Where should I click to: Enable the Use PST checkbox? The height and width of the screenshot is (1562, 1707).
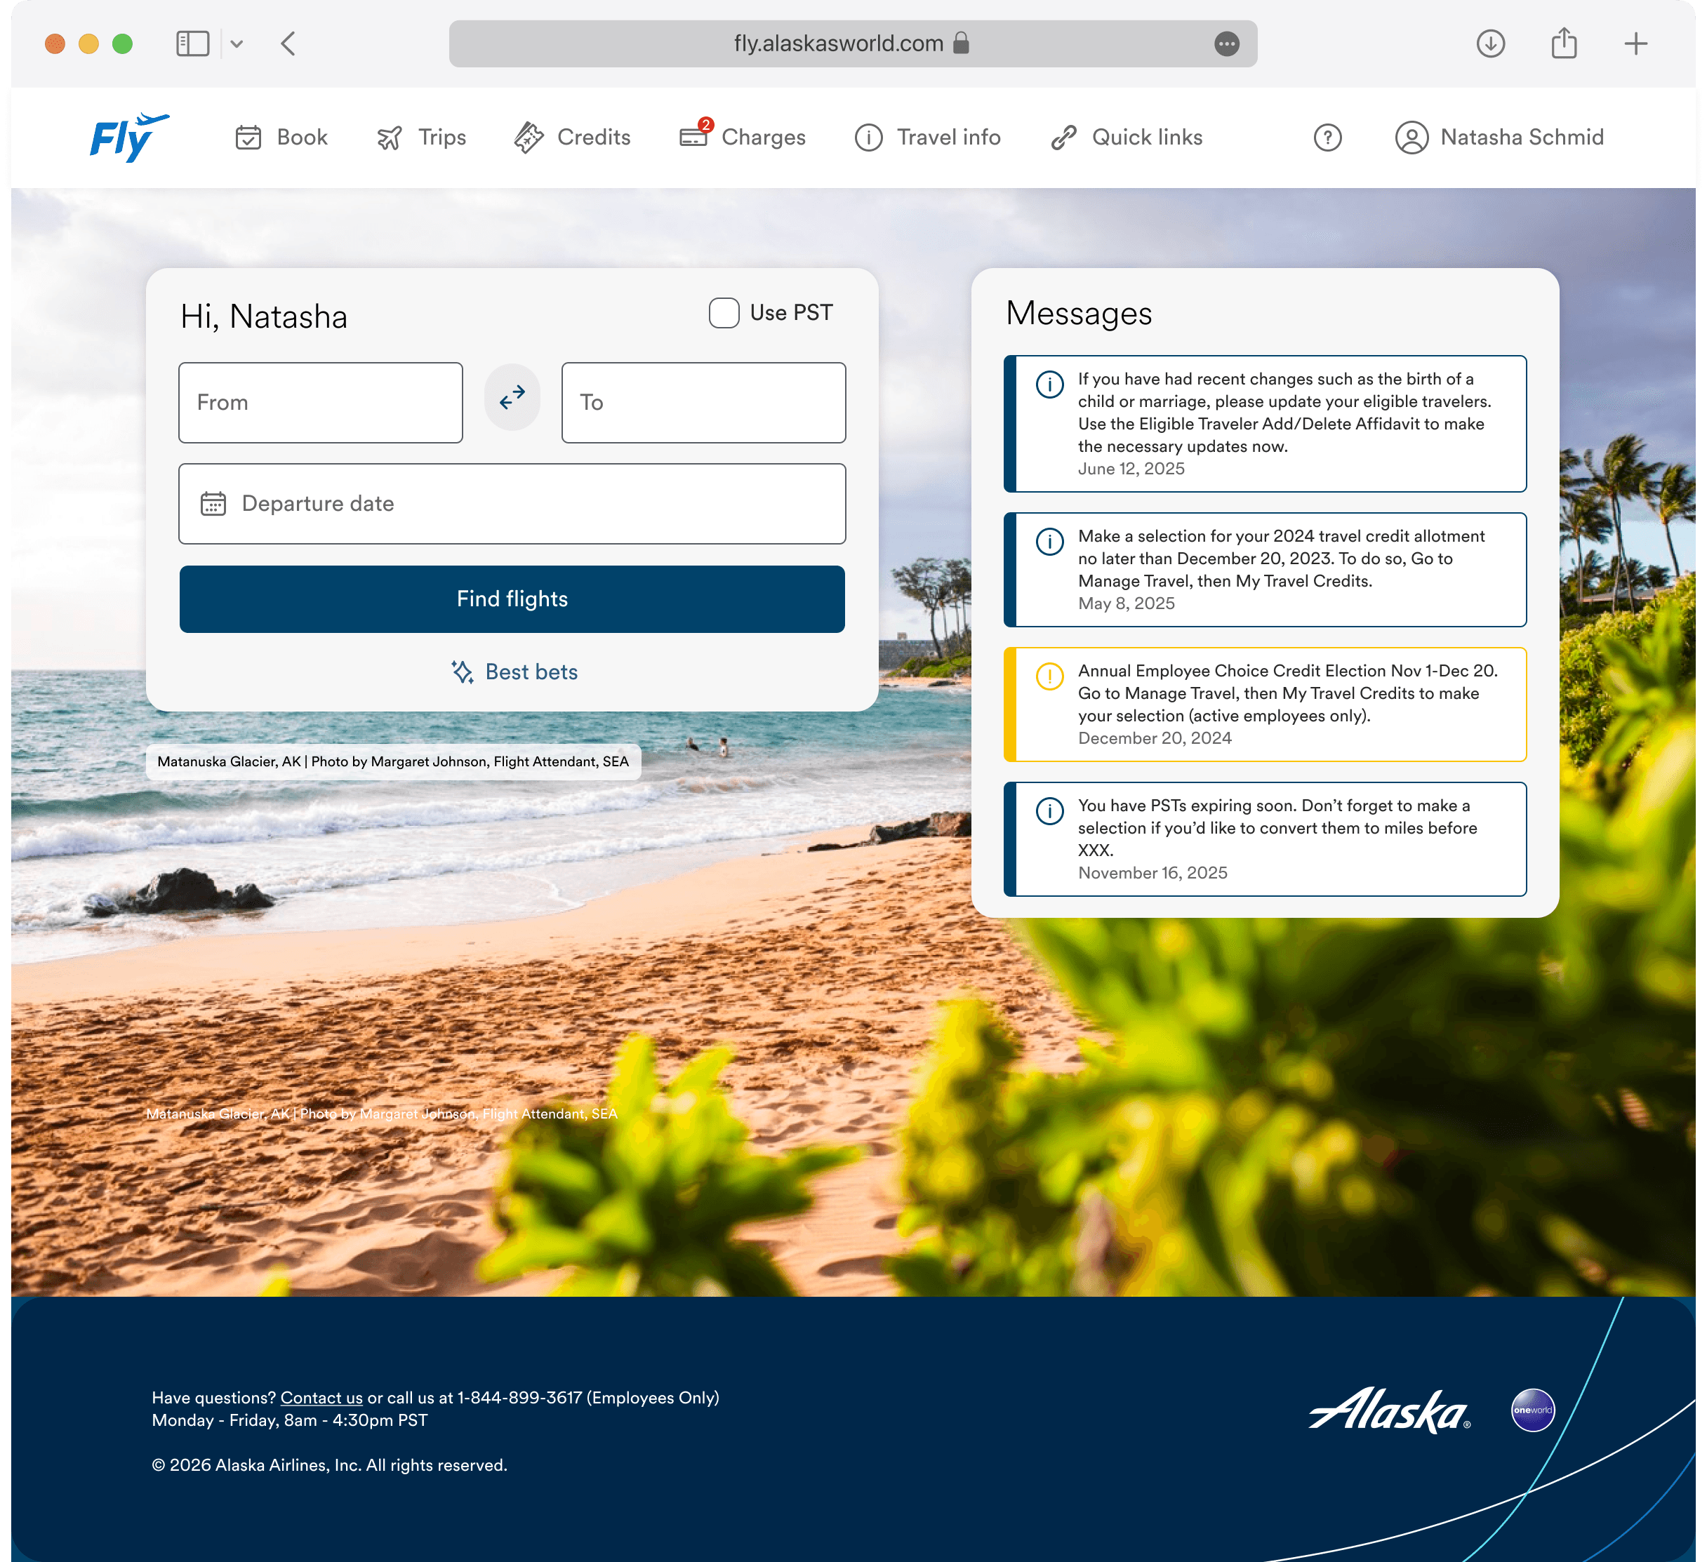click(724, 312)
